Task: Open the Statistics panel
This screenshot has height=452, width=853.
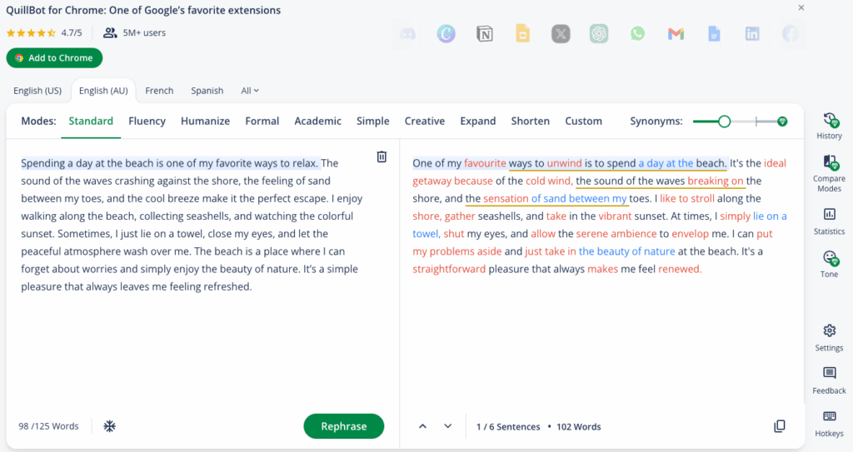Action: tap(829, 221)
